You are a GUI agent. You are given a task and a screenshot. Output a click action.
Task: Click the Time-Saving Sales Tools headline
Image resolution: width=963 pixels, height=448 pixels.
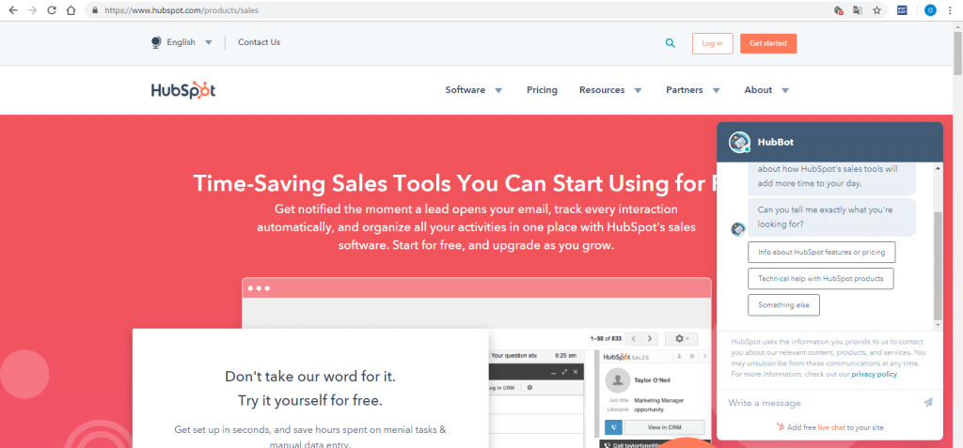[x=455, y=183]
